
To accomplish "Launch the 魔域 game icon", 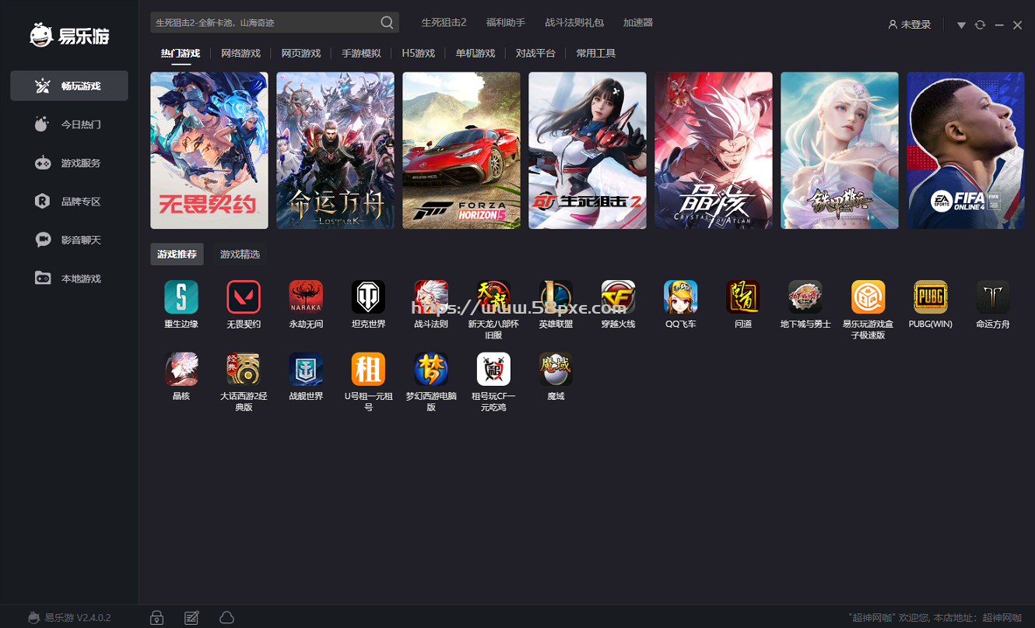I will (x=556, y=370).
